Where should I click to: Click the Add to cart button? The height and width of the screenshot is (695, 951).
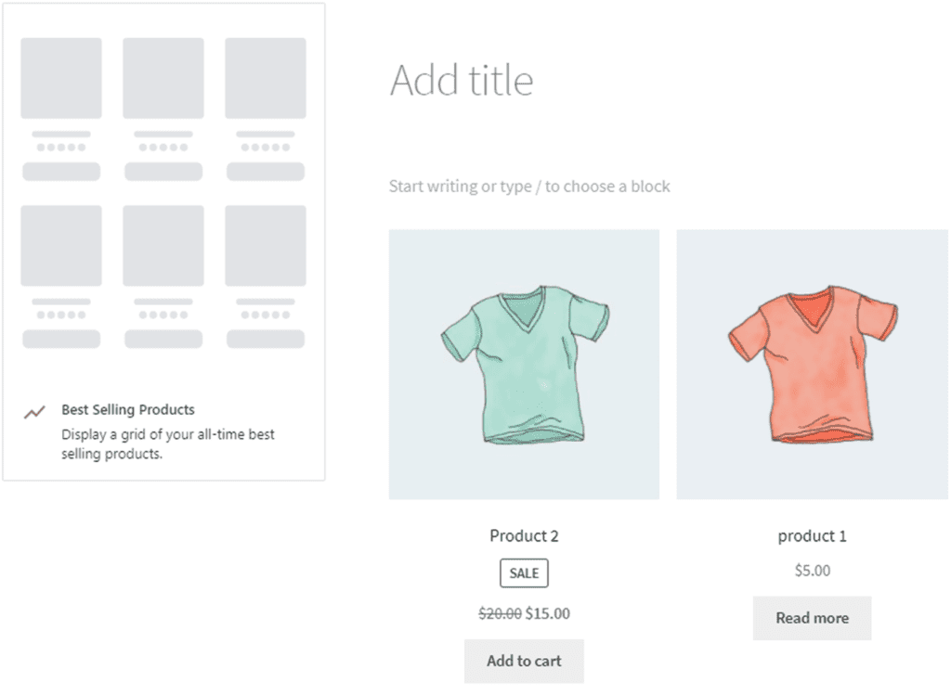(524, 661)
